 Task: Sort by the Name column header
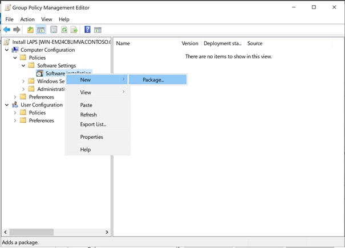coord(147,43)
